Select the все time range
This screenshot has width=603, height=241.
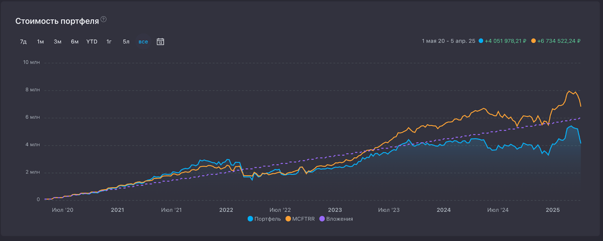tap(143, 41)
